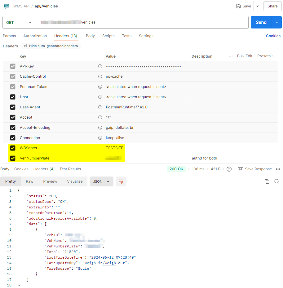Click info icon in Accept-Encoding row

[100, 128]
